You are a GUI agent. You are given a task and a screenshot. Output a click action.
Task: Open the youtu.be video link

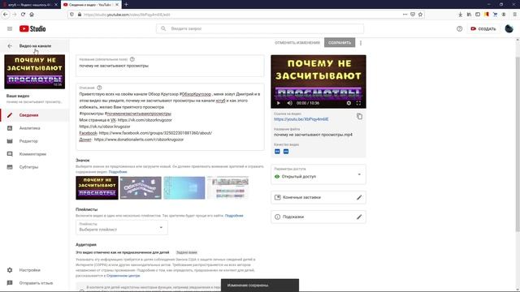[301, 119]
